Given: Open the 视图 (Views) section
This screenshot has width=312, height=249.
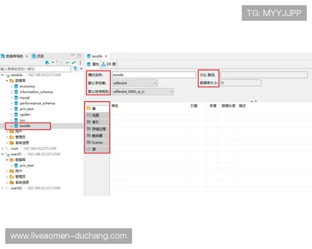Looking at the screenshot, I should click(x=96, y=115).
